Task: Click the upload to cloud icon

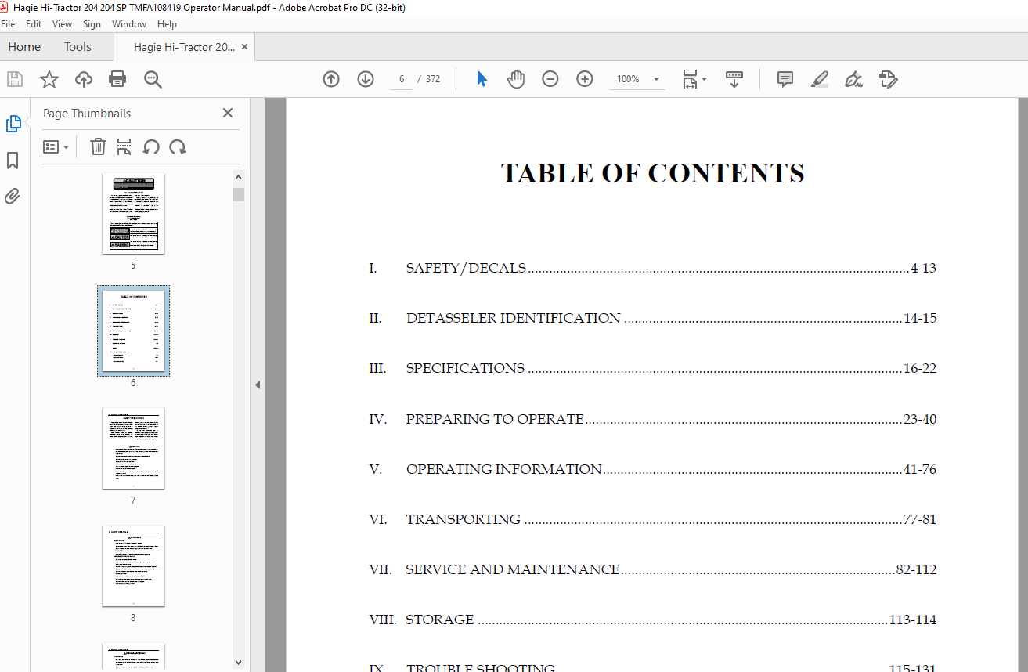Action: (x=84, y=79)
